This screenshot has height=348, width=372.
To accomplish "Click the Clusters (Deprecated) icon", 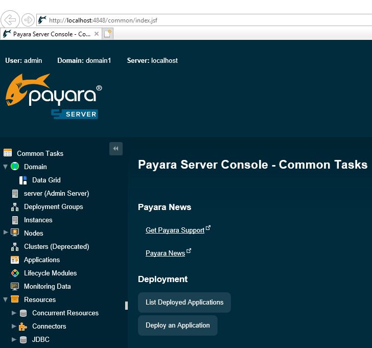I will click(15, 247).
